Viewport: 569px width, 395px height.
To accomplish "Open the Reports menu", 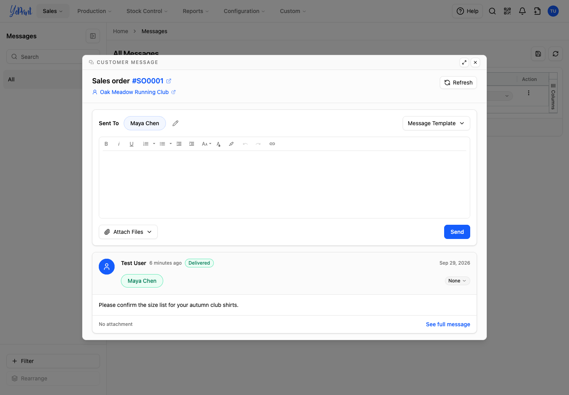I will pyautogui.click(x=196, y=11).
